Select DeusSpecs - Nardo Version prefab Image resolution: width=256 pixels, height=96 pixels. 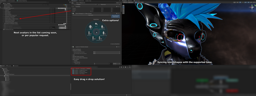coord(79,71)
